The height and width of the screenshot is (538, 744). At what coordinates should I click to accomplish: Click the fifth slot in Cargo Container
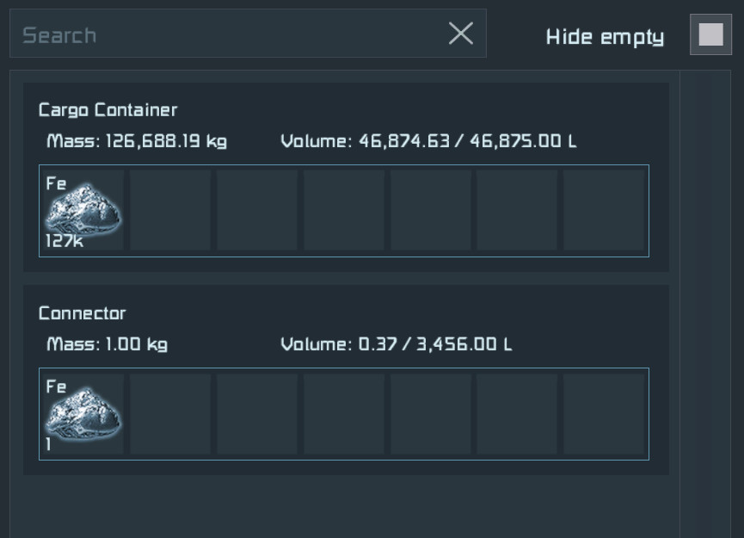(x=430, y=210)
